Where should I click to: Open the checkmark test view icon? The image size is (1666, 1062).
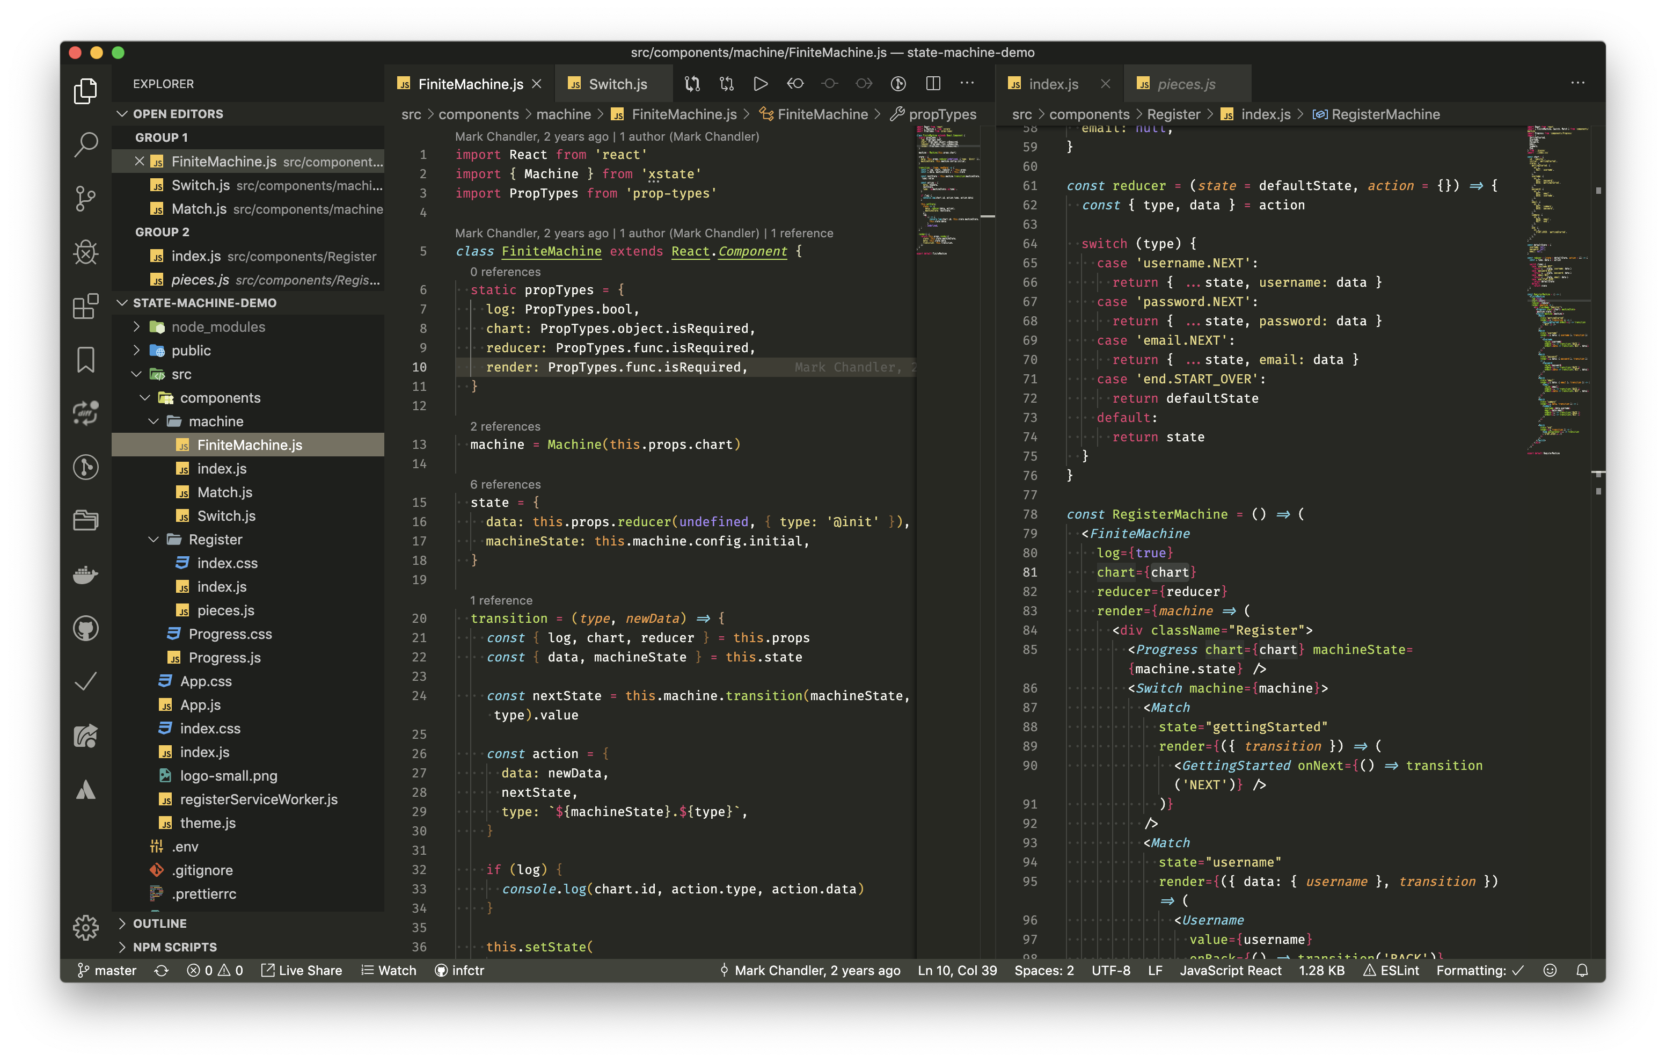point(85,682)
